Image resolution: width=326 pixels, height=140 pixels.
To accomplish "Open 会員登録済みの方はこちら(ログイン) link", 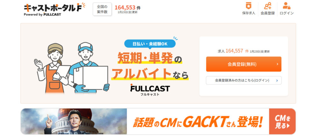I will point(244,80).
